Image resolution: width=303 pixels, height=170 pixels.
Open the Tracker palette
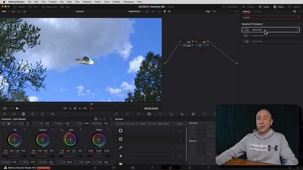[x=160, y=114]
